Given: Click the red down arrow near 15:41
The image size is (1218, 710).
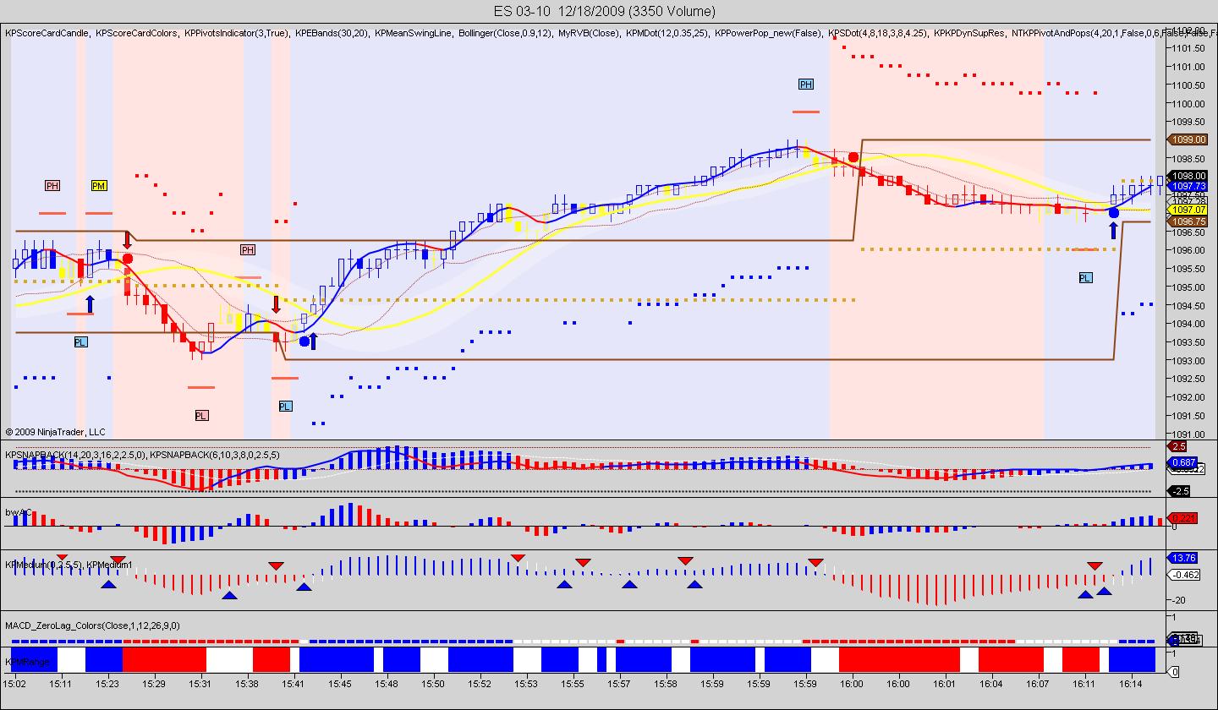Looking at the screenshot, I should [276, 304].
